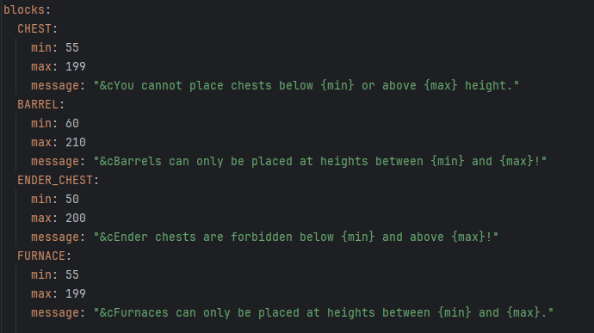
Task: Select the CHEST key line
Action: pos(37,28)
